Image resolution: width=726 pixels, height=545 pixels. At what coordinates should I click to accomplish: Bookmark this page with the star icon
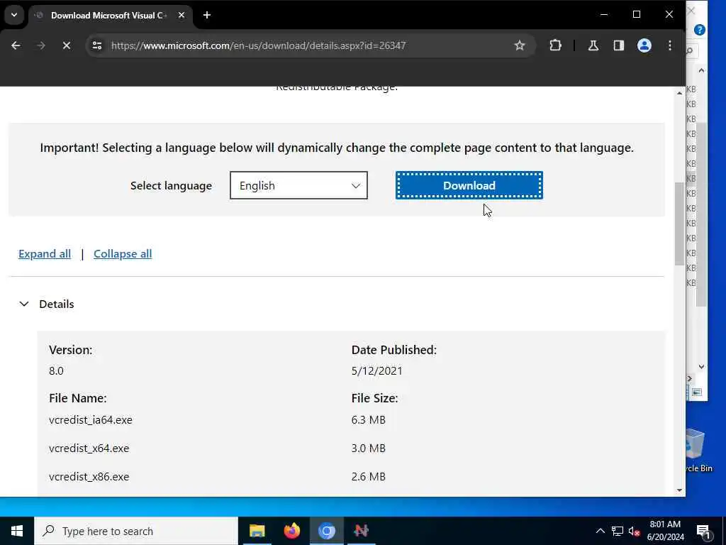[x=520, y=45]
